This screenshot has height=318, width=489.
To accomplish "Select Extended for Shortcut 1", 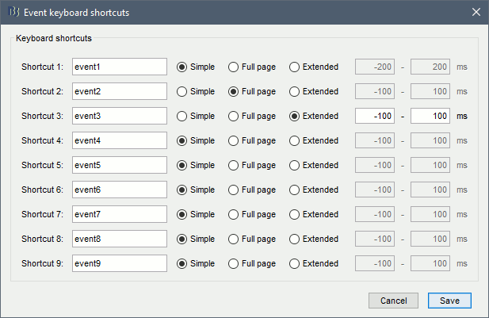I will (x=295, y=67).
